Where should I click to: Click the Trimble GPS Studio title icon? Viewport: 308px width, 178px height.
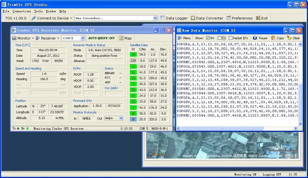tap(4, 4)
